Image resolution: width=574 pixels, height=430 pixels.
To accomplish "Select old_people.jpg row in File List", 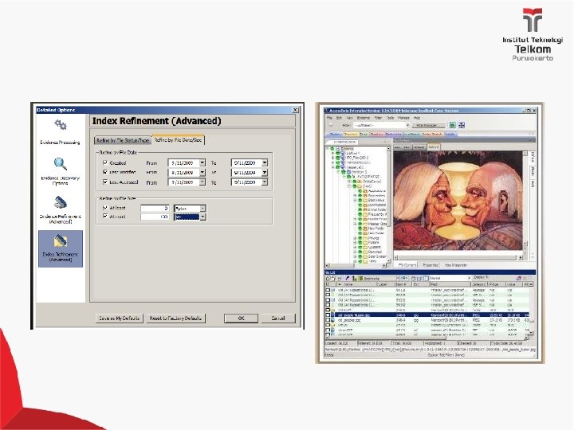I will point(427,320).
